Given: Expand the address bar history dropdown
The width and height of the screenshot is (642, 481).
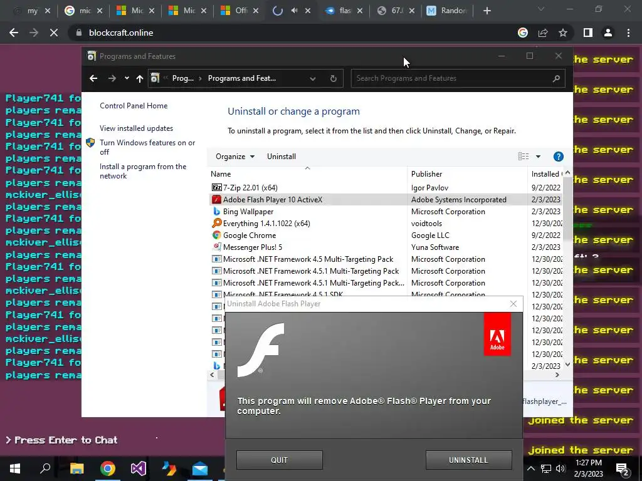Looking at the screenshot, I should coord(313,78).
